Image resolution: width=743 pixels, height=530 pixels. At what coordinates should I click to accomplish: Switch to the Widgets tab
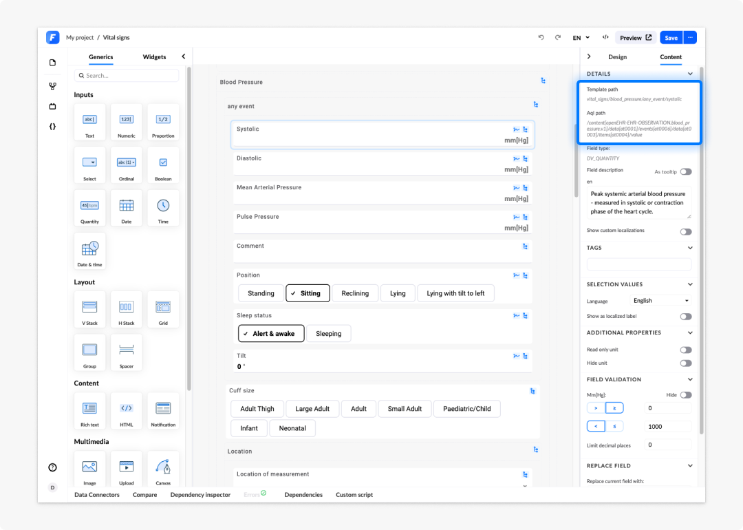pyautogui.click(x=155, y=57)
